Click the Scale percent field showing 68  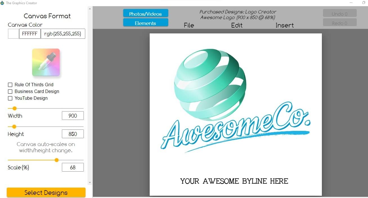pos(73,167)
